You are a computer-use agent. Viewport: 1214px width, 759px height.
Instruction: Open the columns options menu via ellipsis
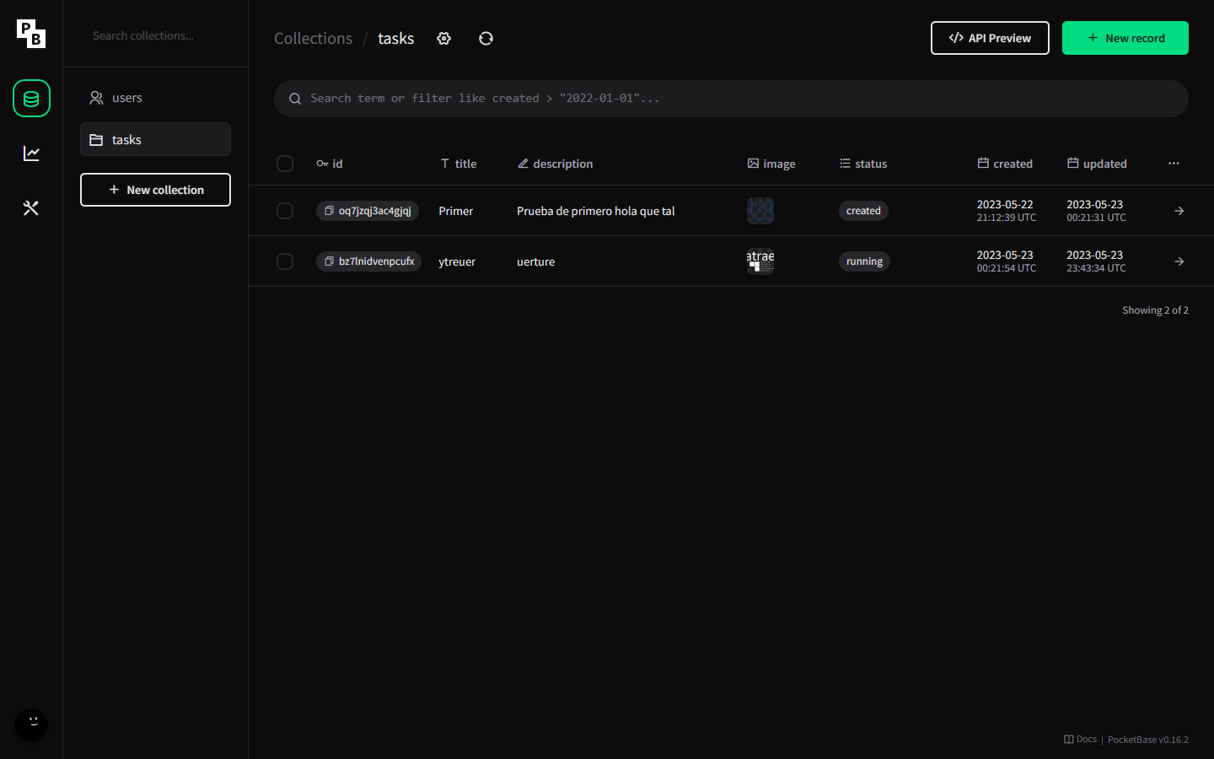click(x=1174, y=164)
